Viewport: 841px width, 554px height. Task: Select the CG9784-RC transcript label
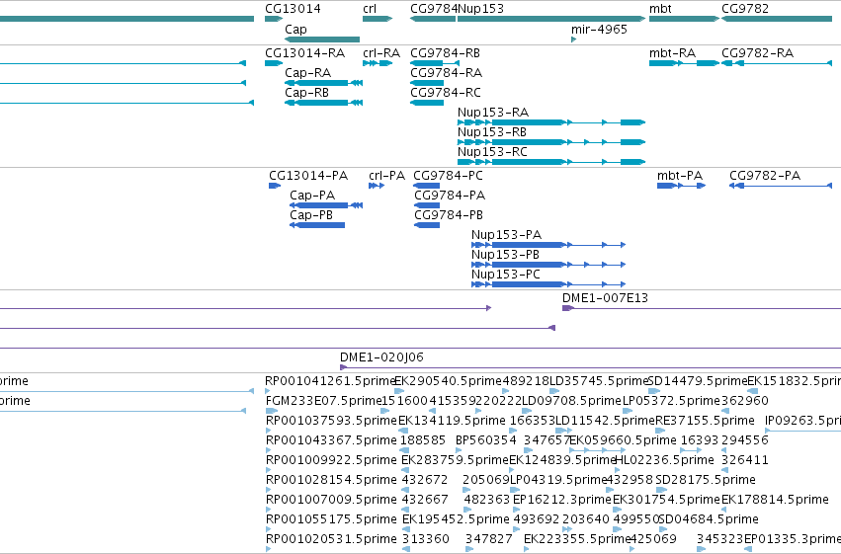(446, 93)
